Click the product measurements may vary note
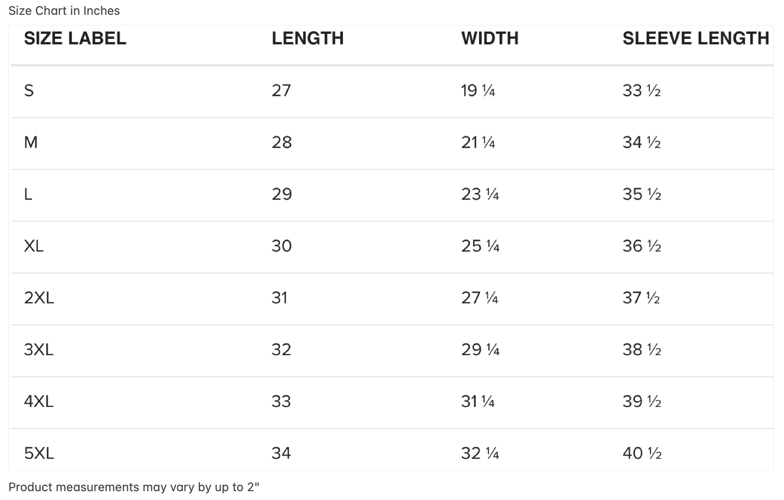This screenshot has height=500, width=784. 134,487
